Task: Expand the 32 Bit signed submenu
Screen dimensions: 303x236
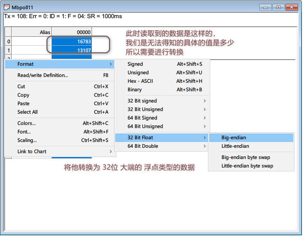Action: pyautogui.click(x=162, y=101)
